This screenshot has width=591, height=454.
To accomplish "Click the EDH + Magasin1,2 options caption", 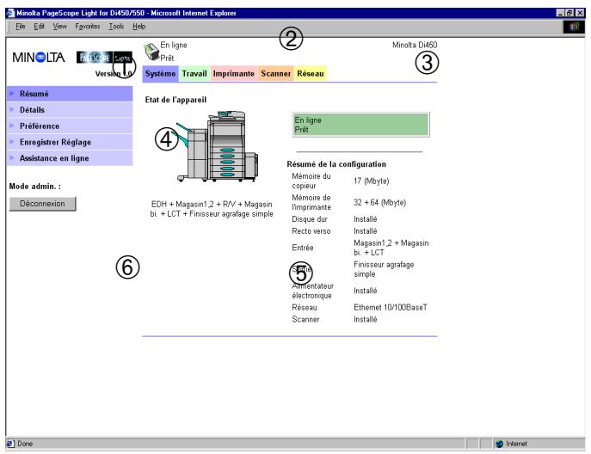I will tap(212, 209).
